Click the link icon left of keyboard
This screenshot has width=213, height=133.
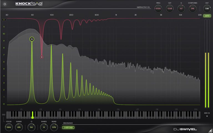coord(4,114)
